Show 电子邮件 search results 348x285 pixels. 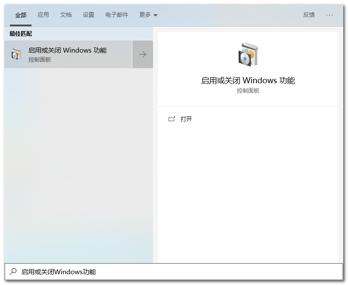coord(117,15)
